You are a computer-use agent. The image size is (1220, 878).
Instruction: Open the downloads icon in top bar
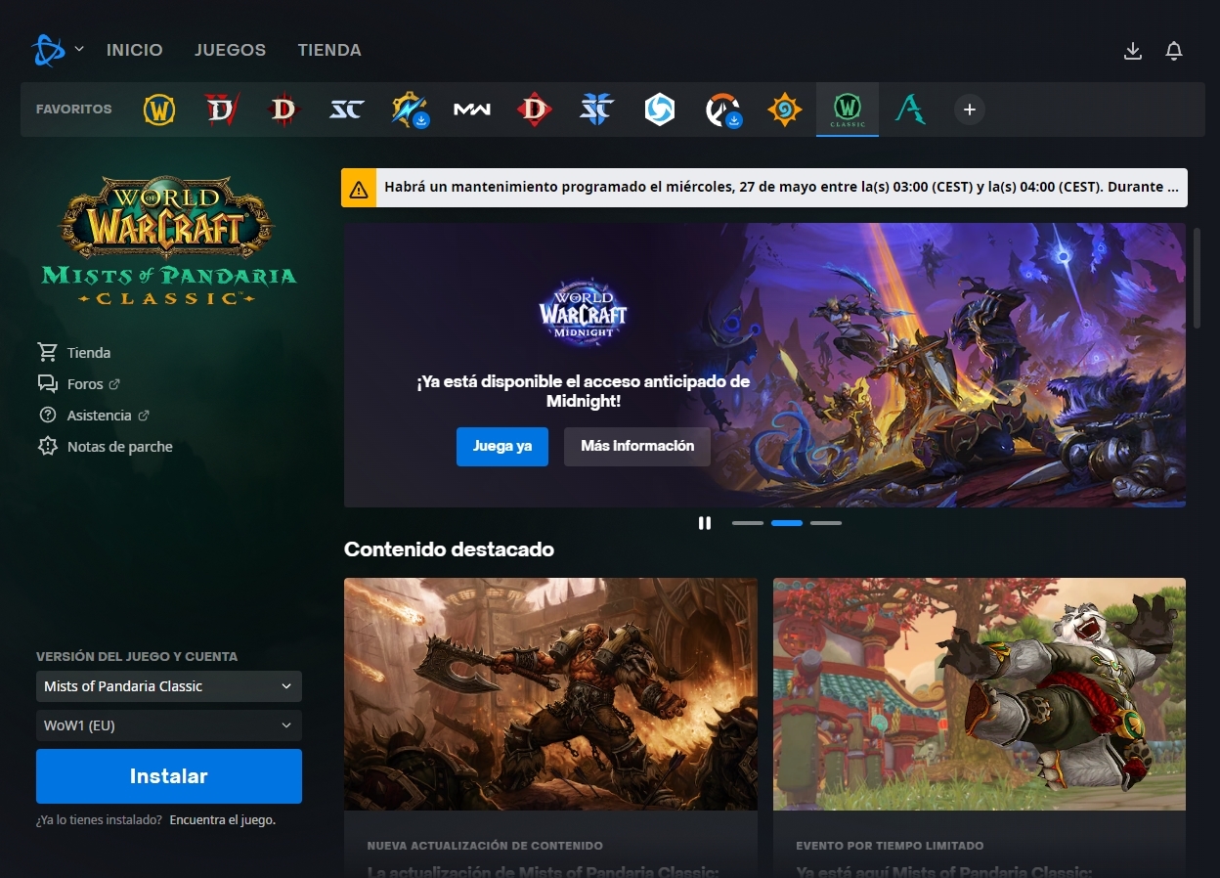pyautogui.click(x=1133, y=51)
